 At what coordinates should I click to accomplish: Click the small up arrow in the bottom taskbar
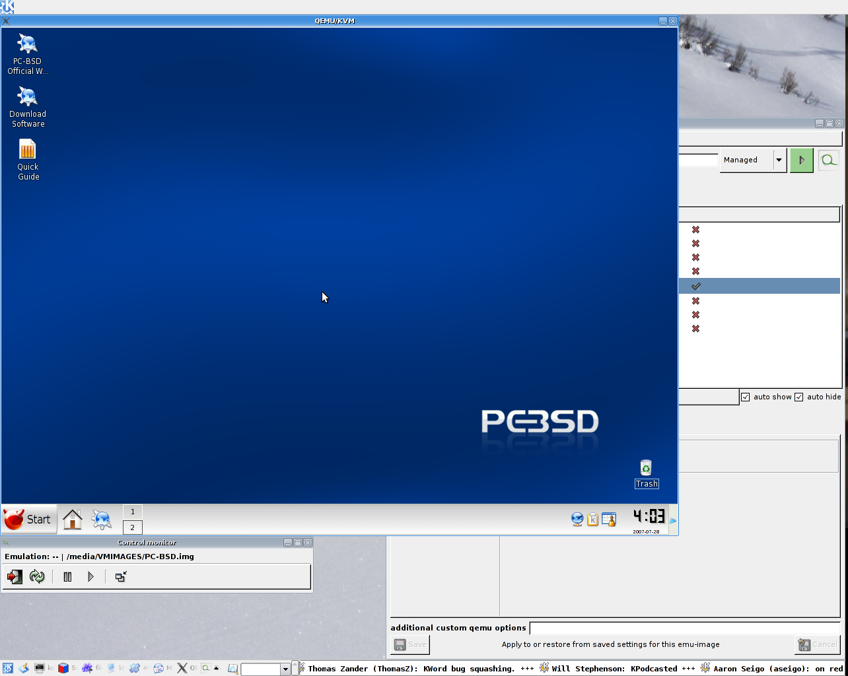tap(216, 668)
